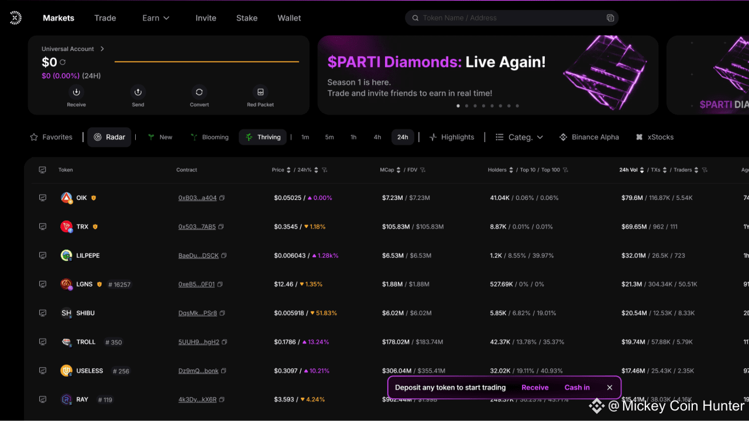The height and width of the screenshot is (421, 749).
Task: Copy the SHIBU contract address
Action: click(x=222, y=313)
